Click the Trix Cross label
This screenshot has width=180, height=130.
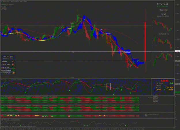(160, 83)
